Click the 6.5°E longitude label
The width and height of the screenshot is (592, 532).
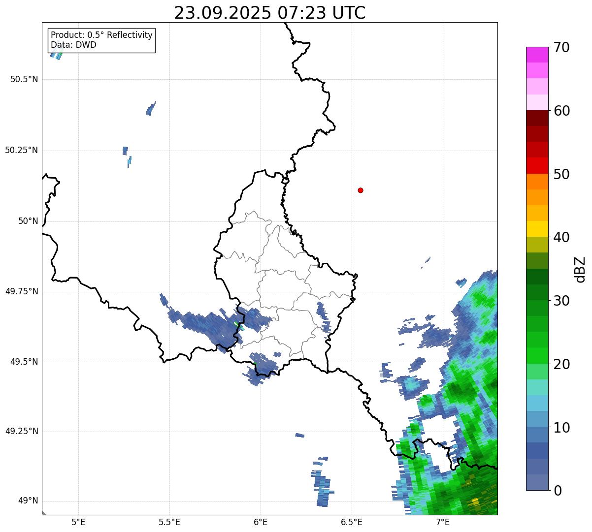click(352, 522)
